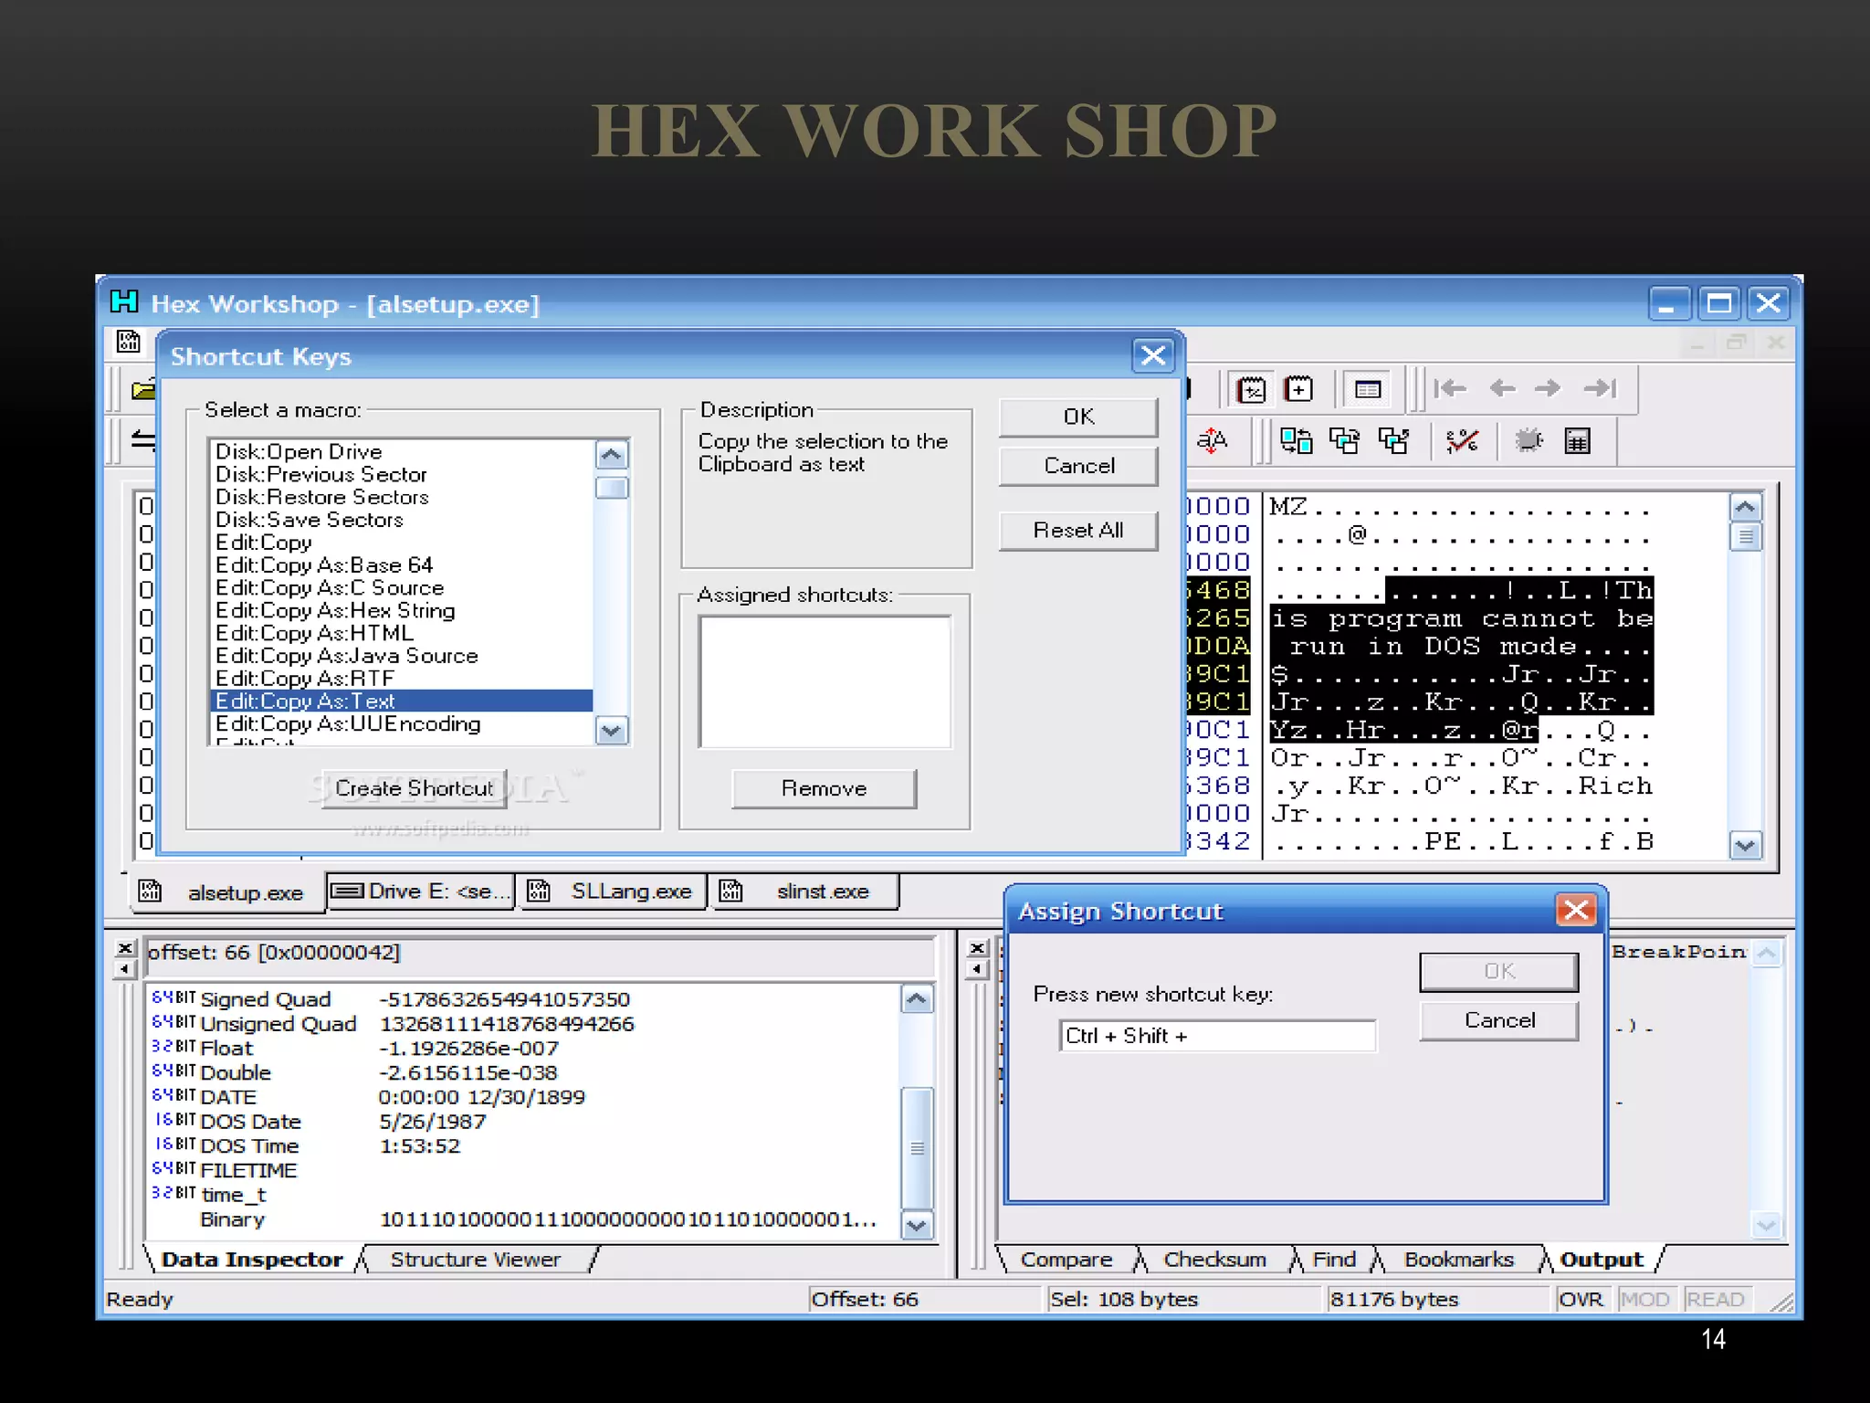Jump to first with bar-left arrow
This screenshot has height=1403, width=1870.
(x=1449, y=389)
